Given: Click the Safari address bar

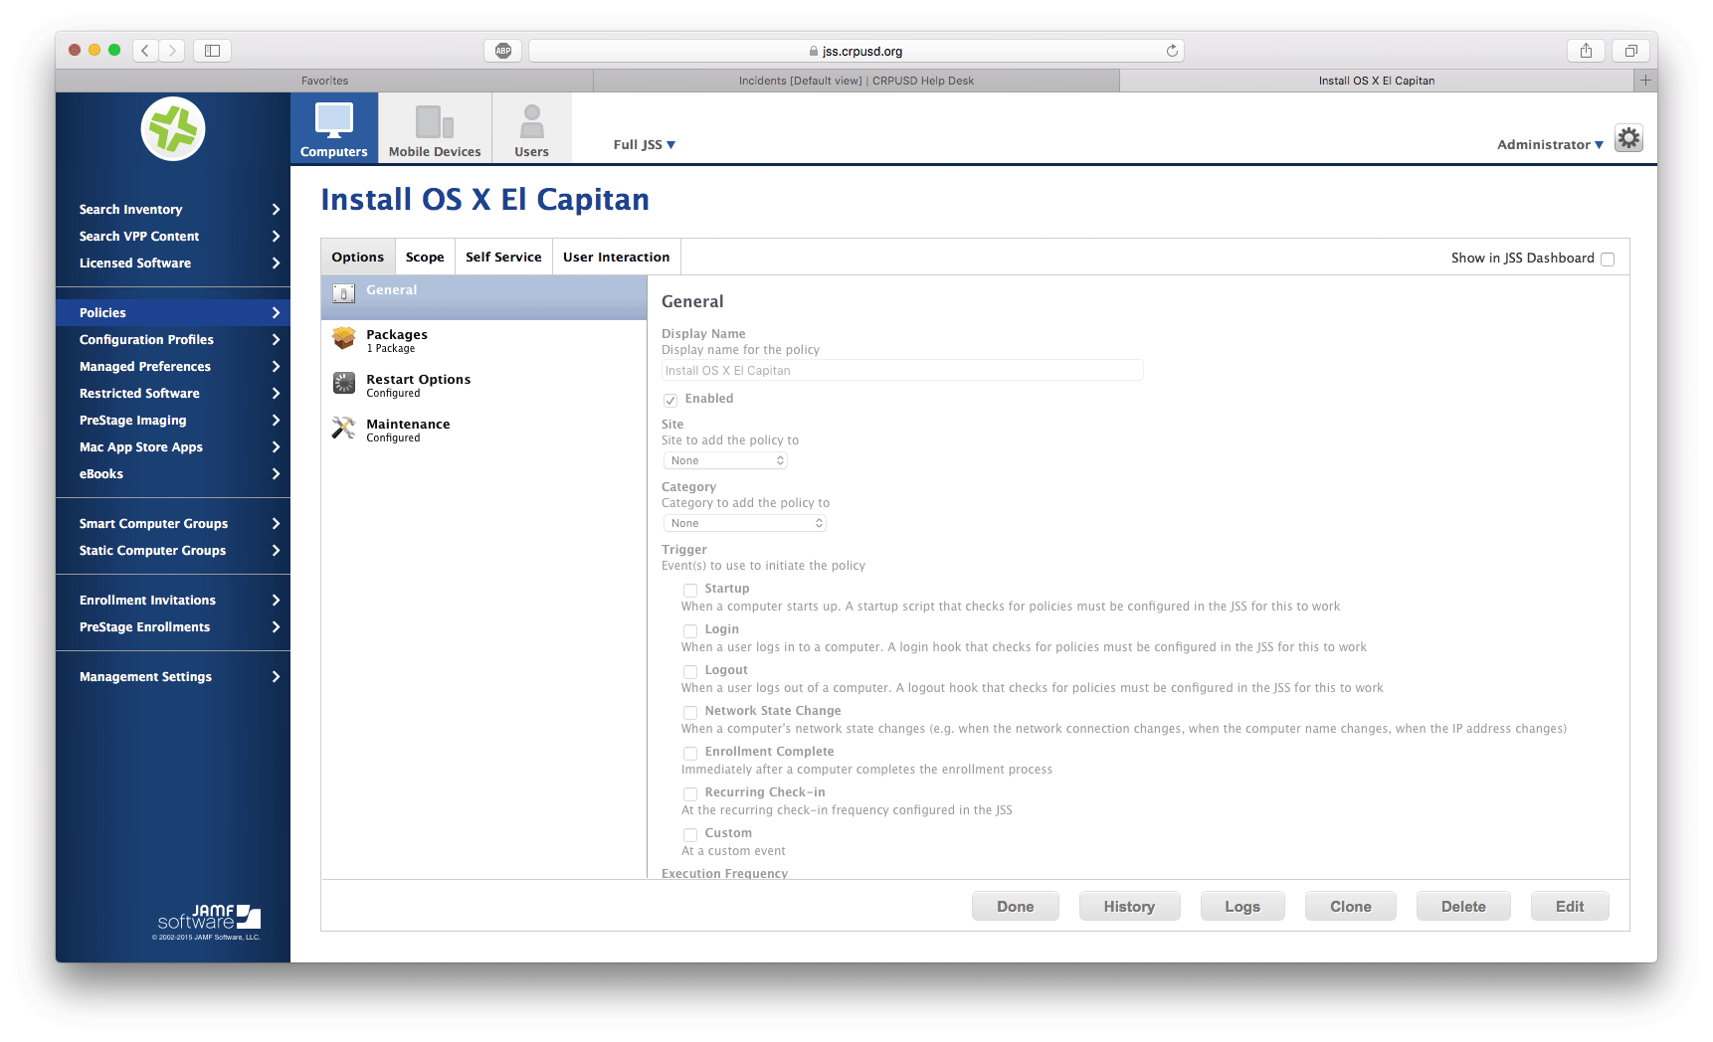Looking at the screenshot, I should (x=856, y=51).
